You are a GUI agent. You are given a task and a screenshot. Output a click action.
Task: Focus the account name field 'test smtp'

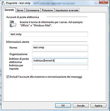(x=49, y=34)
